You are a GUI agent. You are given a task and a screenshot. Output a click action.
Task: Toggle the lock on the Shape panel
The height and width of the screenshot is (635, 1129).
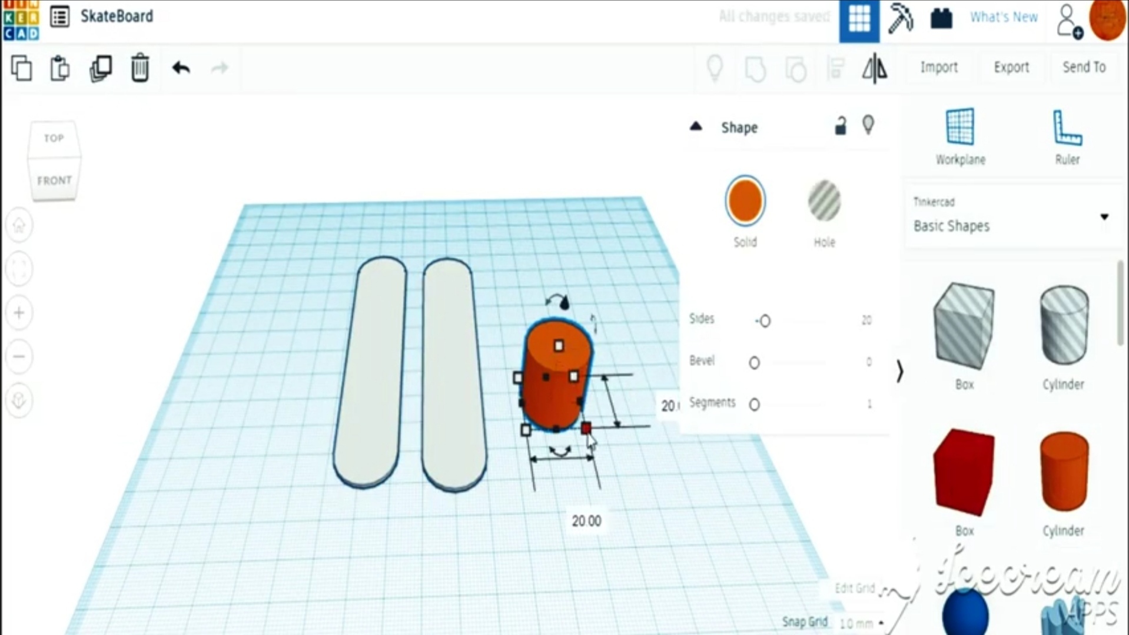coord(841,123)
